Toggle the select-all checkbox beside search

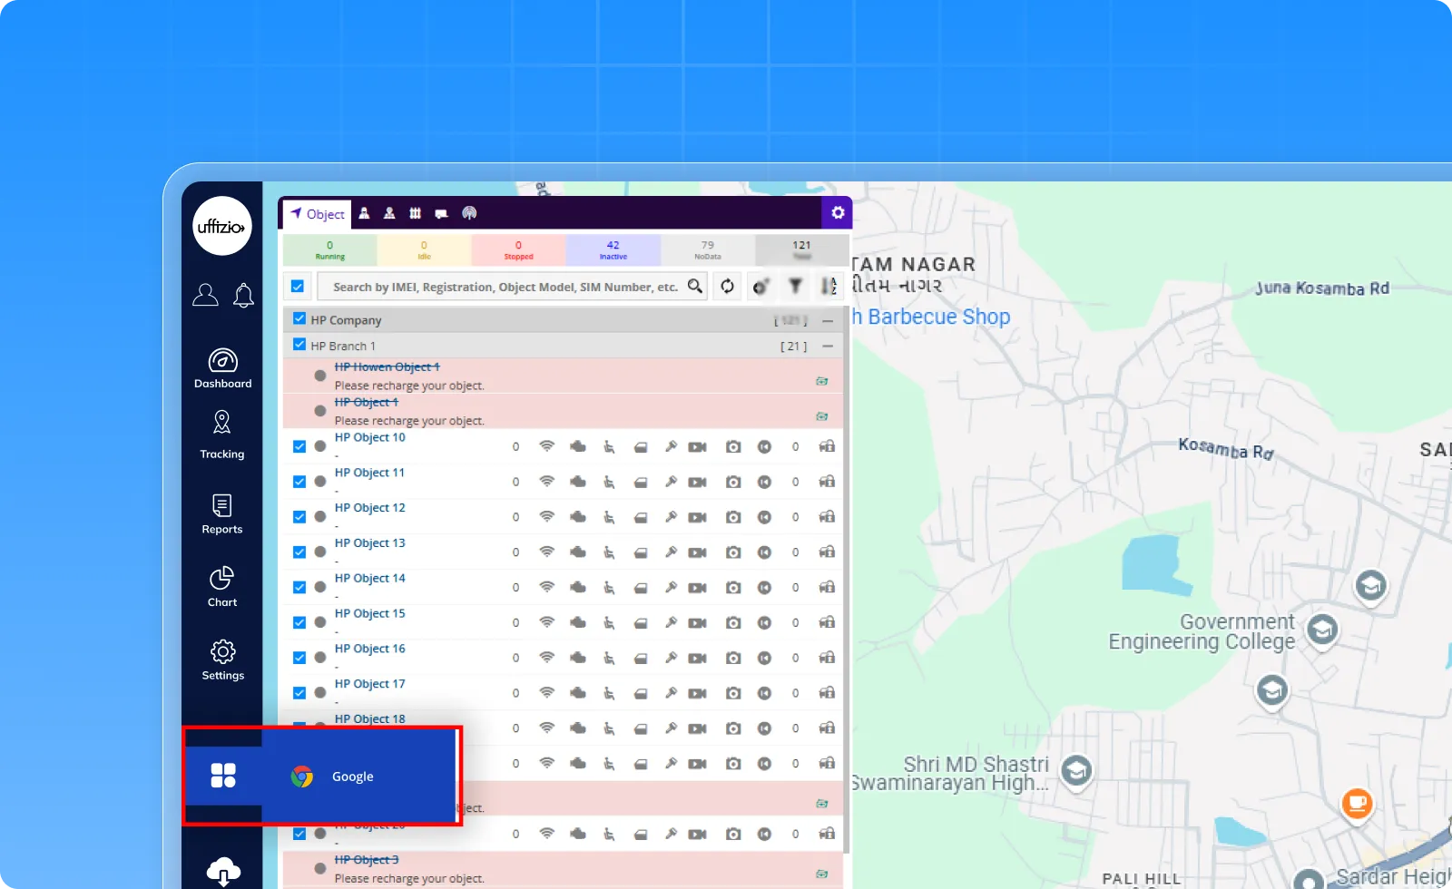(298, 287)
